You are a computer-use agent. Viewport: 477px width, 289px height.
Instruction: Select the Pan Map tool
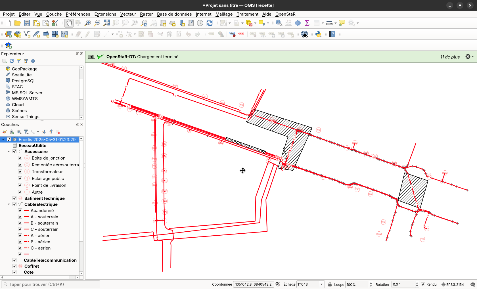[x=69, y=23]
